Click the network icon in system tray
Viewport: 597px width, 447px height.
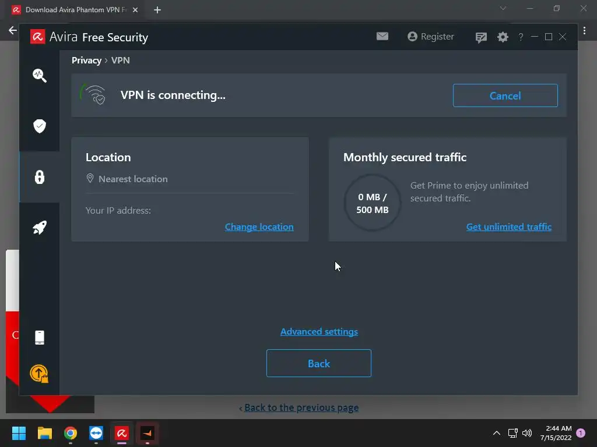[x=512, y=433]
